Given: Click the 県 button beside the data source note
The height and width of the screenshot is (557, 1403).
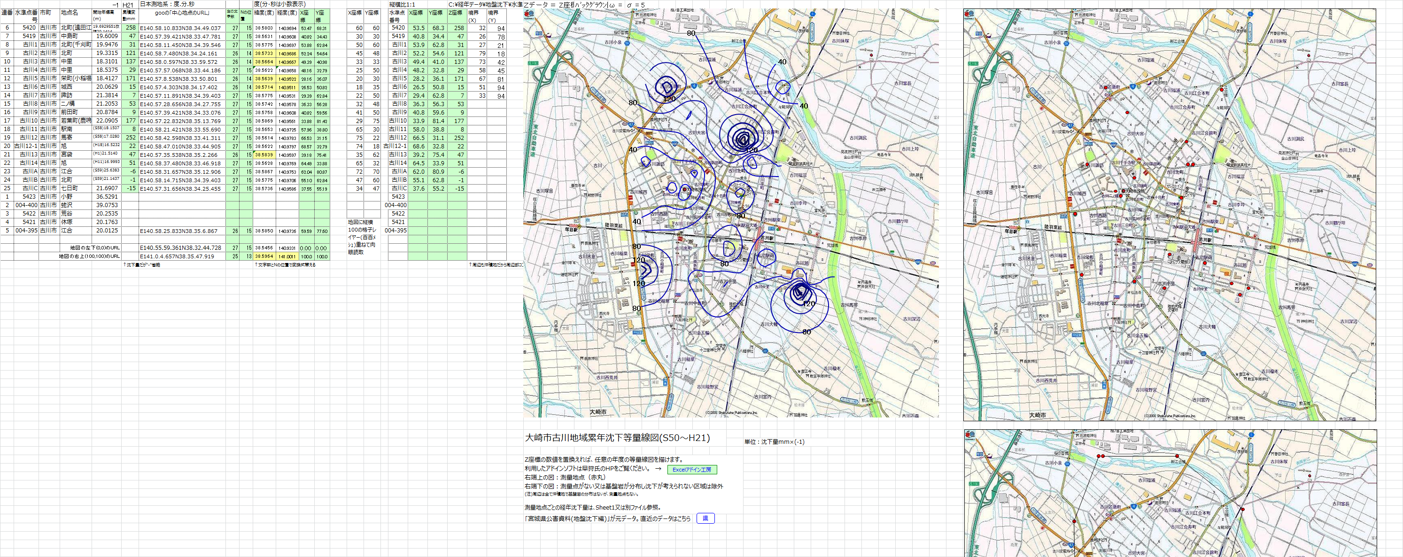Looking at the screenshot, I should coord(705,518).
